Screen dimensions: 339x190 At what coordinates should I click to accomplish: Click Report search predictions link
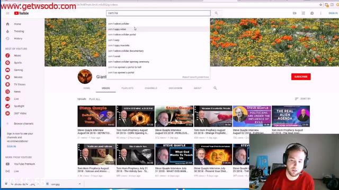(x=195, y=77)
